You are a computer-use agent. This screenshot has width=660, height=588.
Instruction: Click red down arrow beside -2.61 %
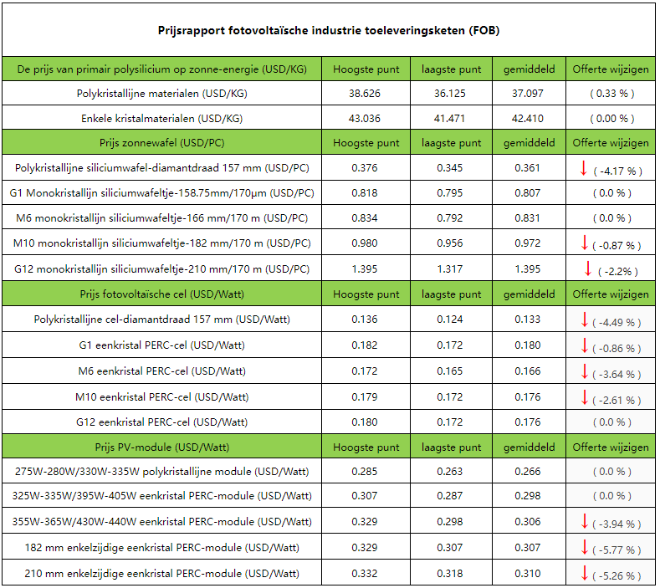[584, 397]
